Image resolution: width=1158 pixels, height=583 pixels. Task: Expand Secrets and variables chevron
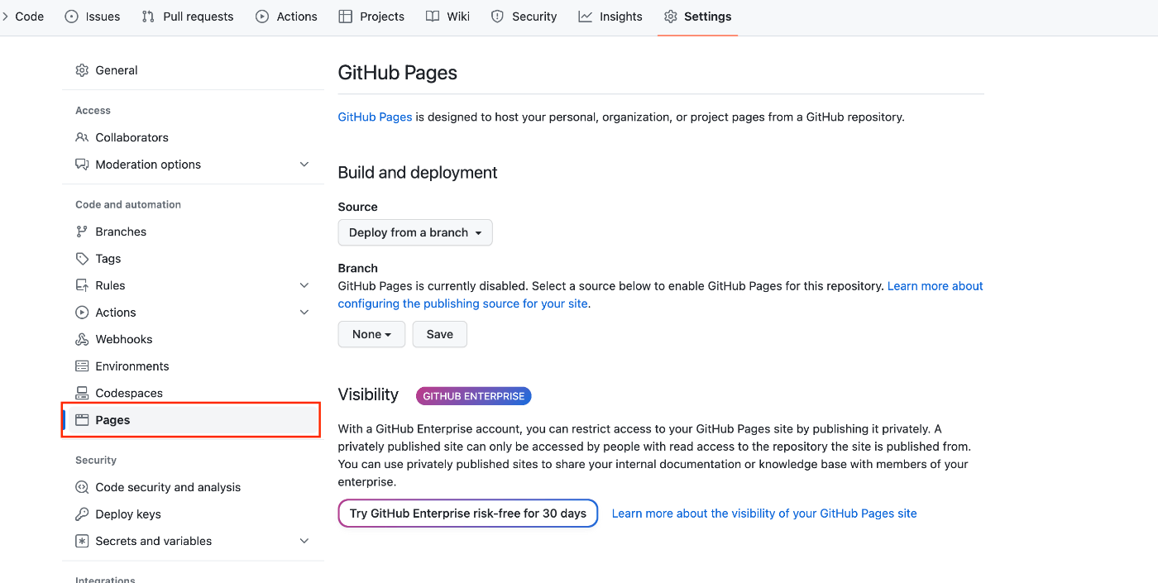304,541
